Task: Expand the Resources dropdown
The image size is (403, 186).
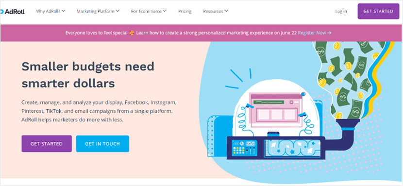Action: tap(216, 11)
